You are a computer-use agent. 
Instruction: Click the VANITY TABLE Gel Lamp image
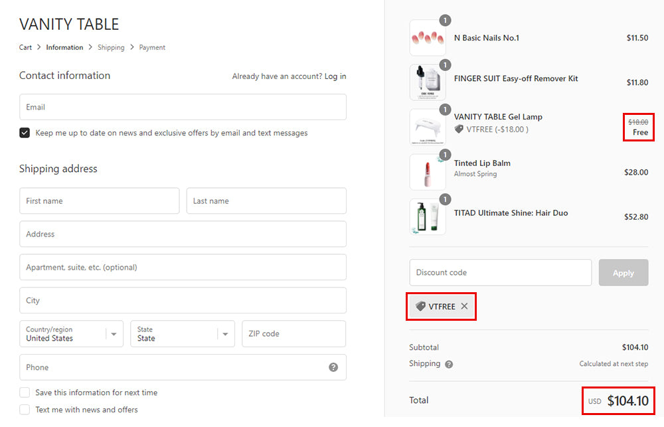(428, 128)
